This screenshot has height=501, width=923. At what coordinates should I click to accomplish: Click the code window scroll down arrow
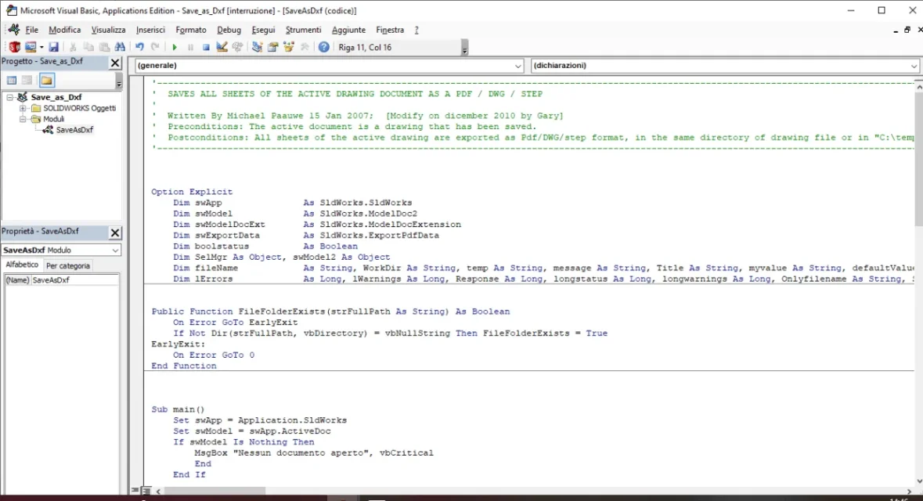918,481
